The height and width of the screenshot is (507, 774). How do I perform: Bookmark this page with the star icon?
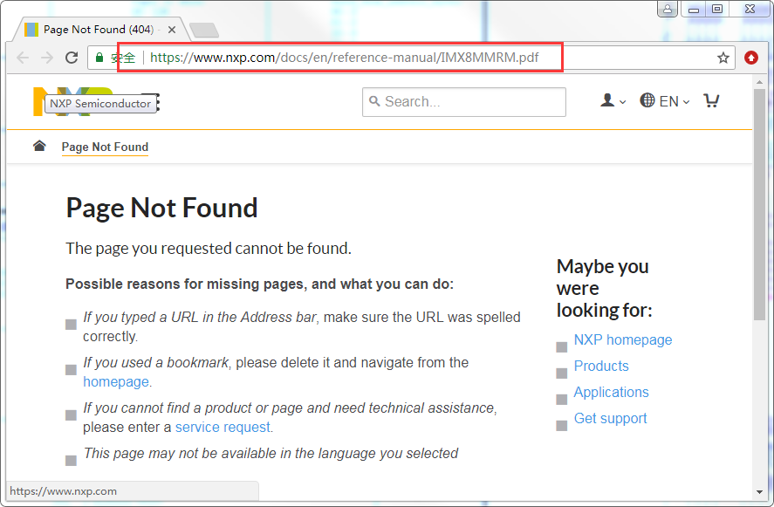click(723, 58)
